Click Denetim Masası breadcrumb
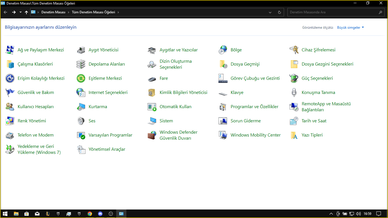This screenshot has width=388, height=218. [x=53, y=12]
